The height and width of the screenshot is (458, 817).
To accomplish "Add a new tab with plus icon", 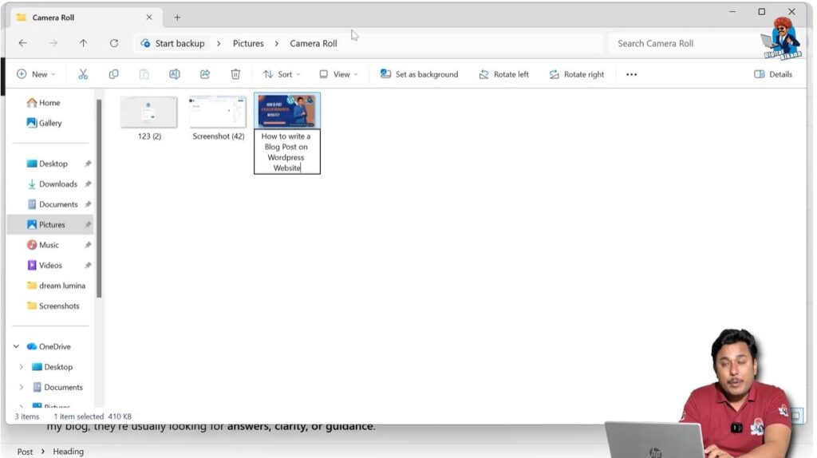I will [x=177, y=18].
